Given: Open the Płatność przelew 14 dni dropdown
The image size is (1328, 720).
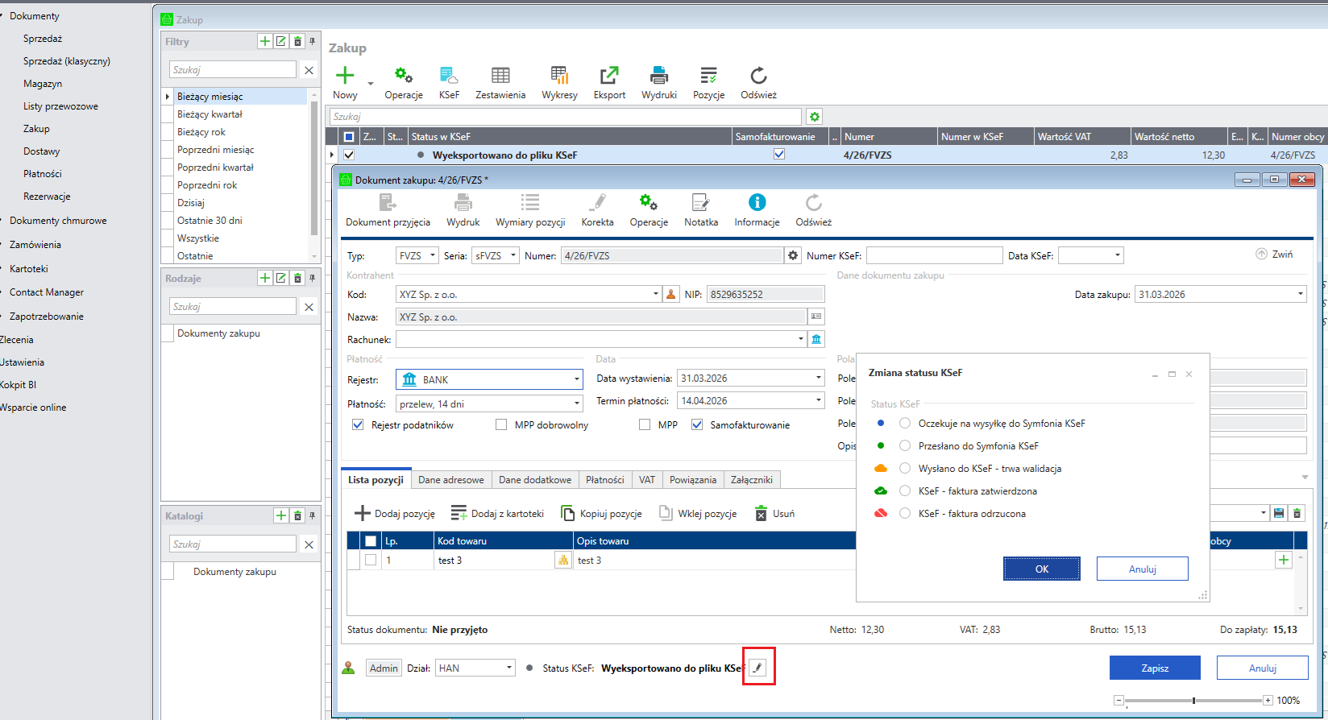Looking at the screenshot, I should coord(576,403).
